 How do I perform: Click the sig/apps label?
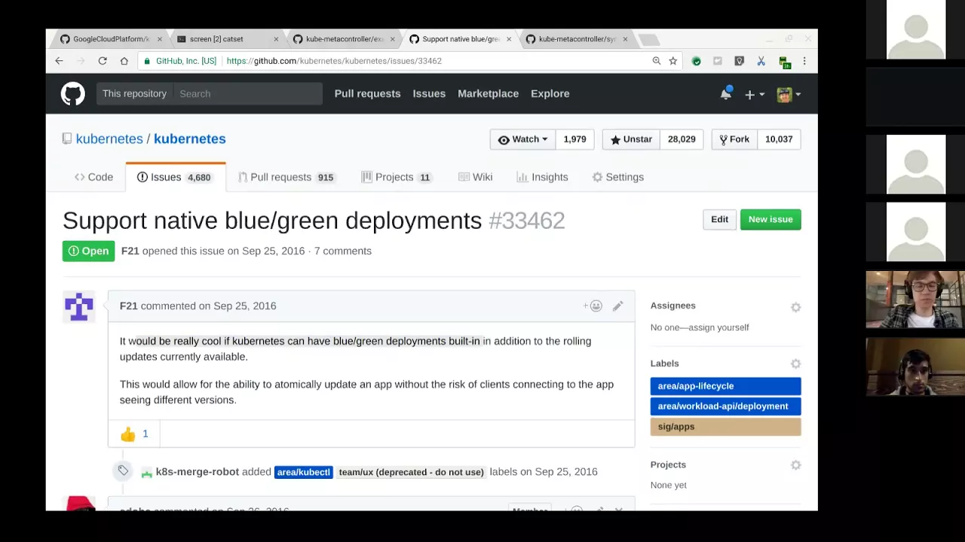point(725,427)
